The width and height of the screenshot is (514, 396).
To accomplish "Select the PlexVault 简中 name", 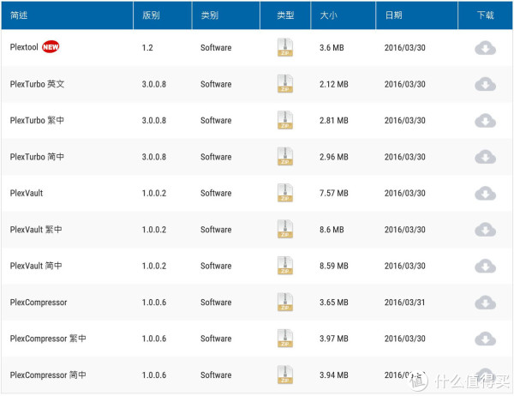I will pyautogui.click(x=36, y=266).
